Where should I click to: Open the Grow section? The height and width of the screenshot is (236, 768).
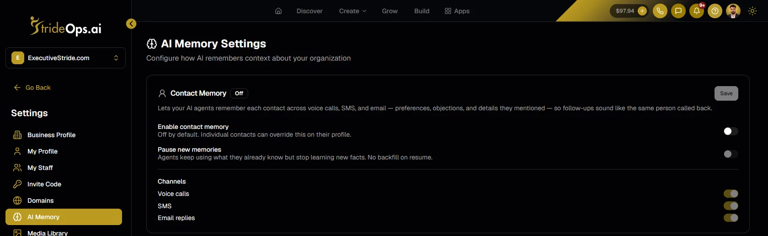point(390,11)
